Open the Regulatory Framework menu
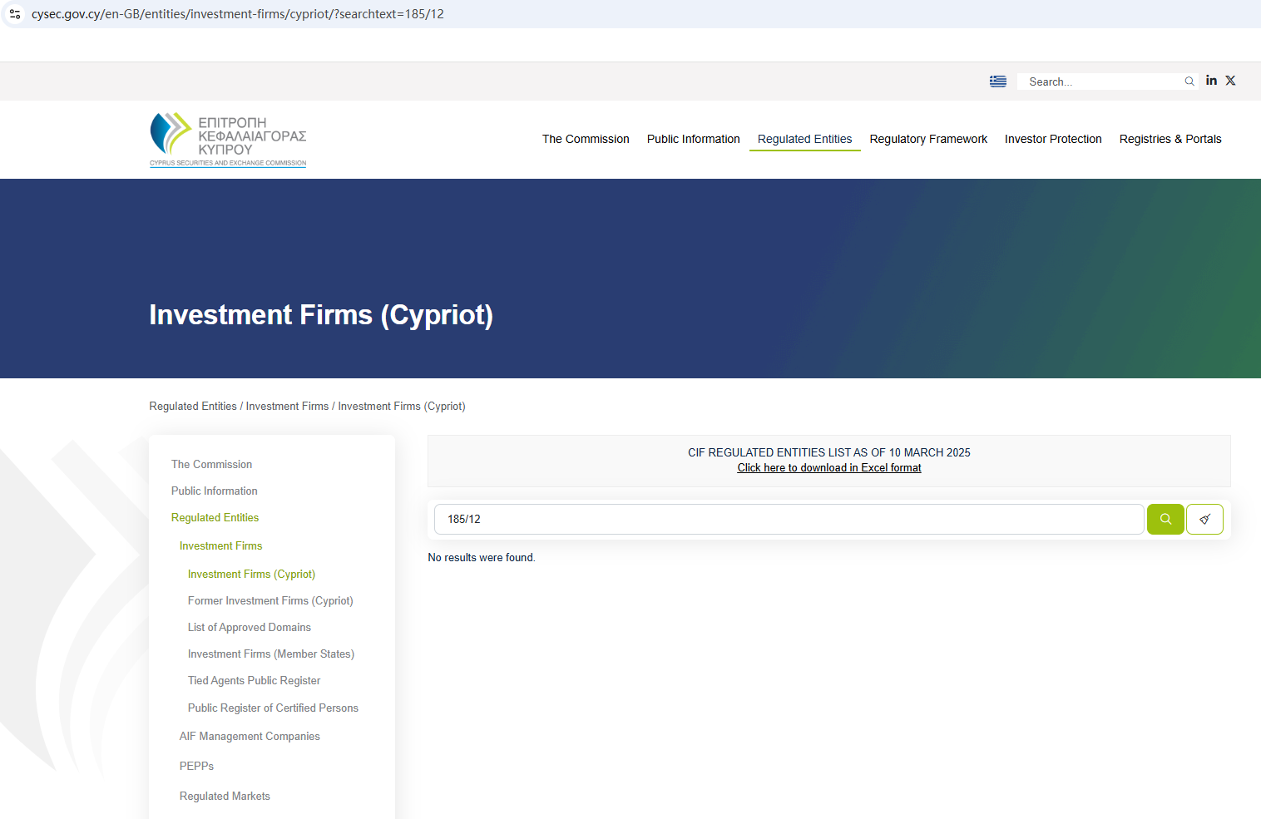Viewport: 1261px width, 819px height. tap(928, 139)
